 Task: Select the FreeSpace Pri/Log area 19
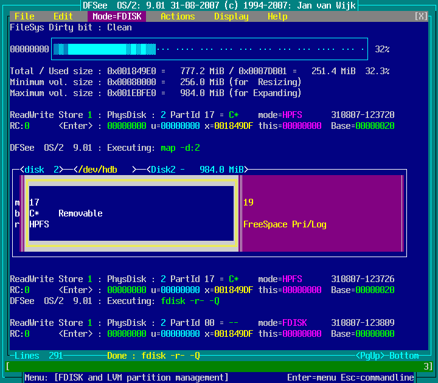click(x=322, y=213)
